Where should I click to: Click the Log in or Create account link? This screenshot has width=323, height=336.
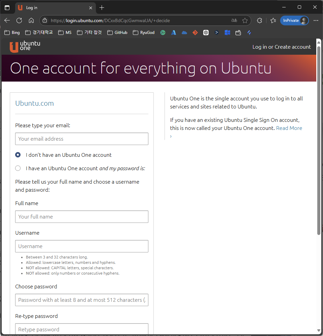pyautogui.click(x=282, y=47)
